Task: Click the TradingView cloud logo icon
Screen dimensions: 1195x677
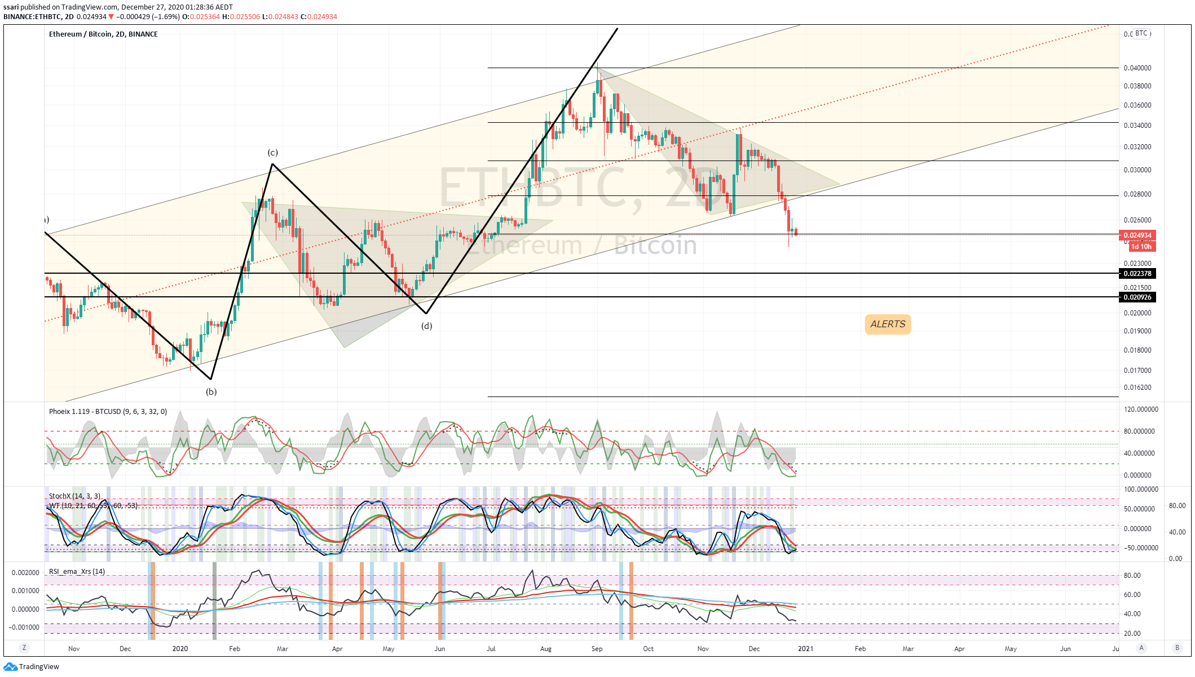Action: tap(10, 667)
